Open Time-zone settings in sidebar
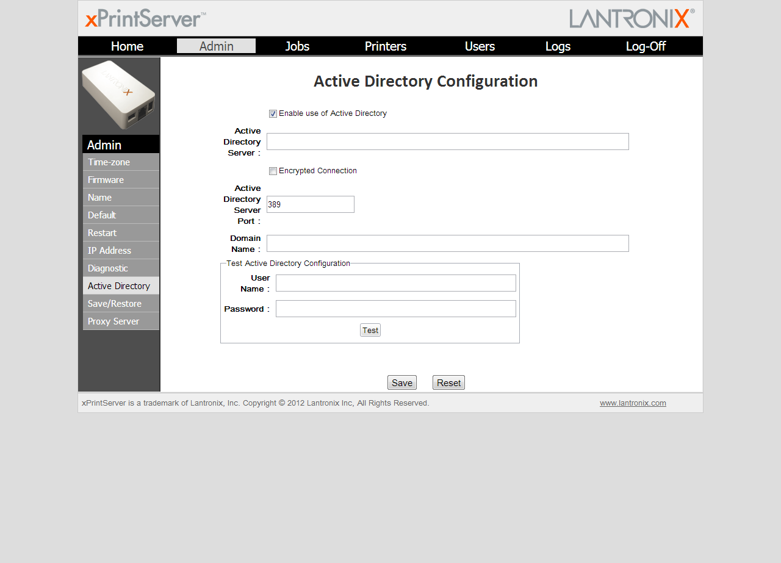Image resolution: width=781 pixels, height=563 pixels. pyautogui.click(x=121, y=162)
